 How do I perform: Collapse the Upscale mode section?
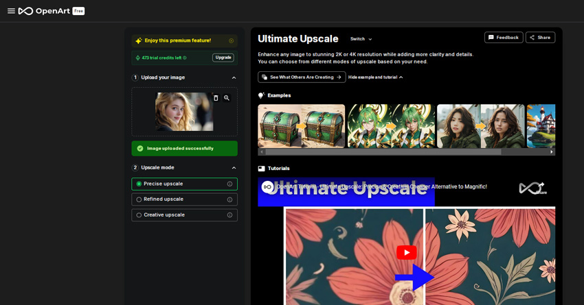coord(234,168)
